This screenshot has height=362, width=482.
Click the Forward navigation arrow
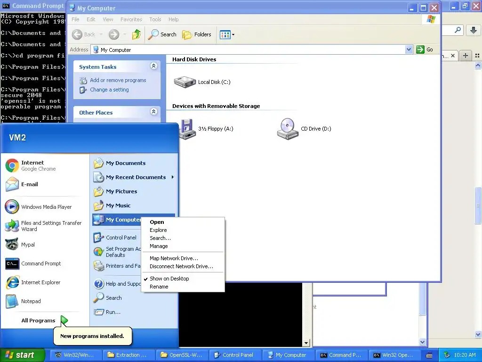[x=114, y=34]
